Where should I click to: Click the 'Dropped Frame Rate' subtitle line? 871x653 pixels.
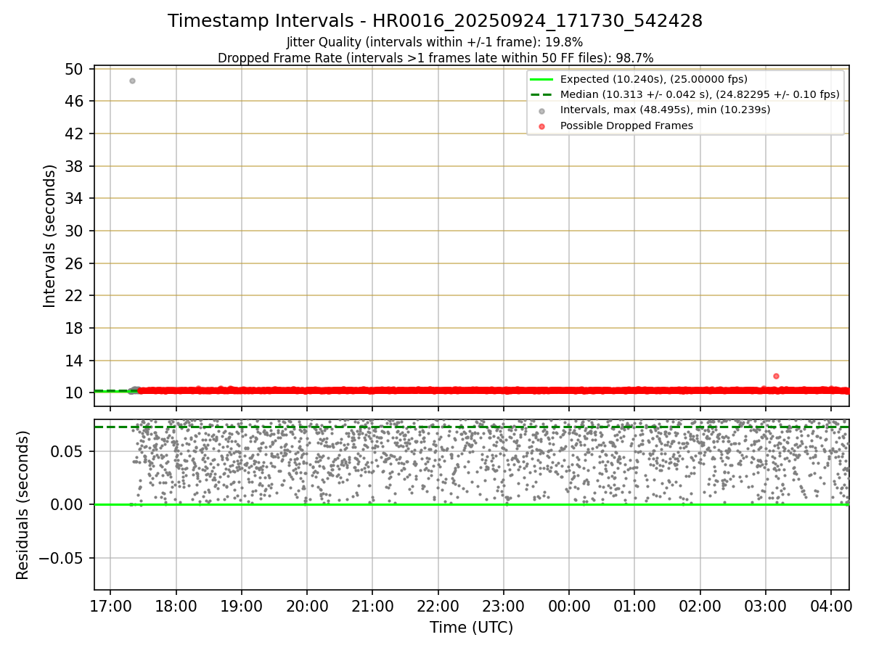[x=435, y=57]
